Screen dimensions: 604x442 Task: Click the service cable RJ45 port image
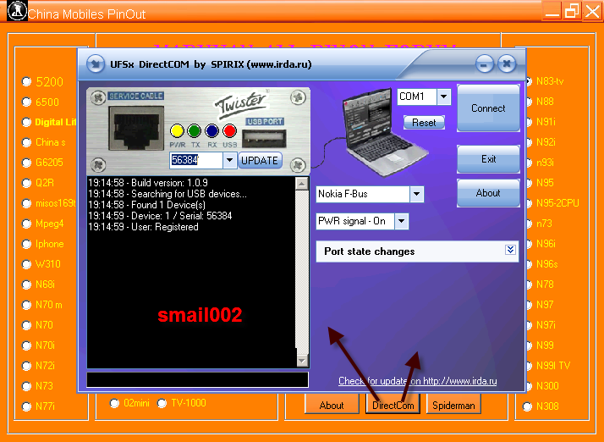point(136,128)
